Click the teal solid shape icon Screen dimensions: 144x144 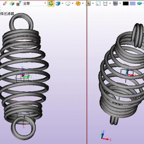[139, 4]
